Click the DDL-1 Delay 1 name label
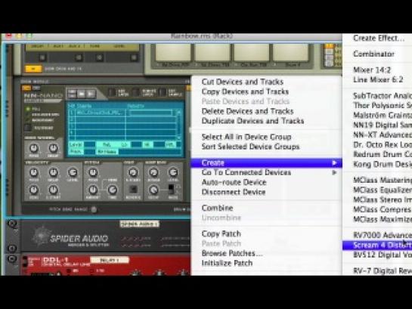Screen dimensions: 412x309 (x=110, y=260)
